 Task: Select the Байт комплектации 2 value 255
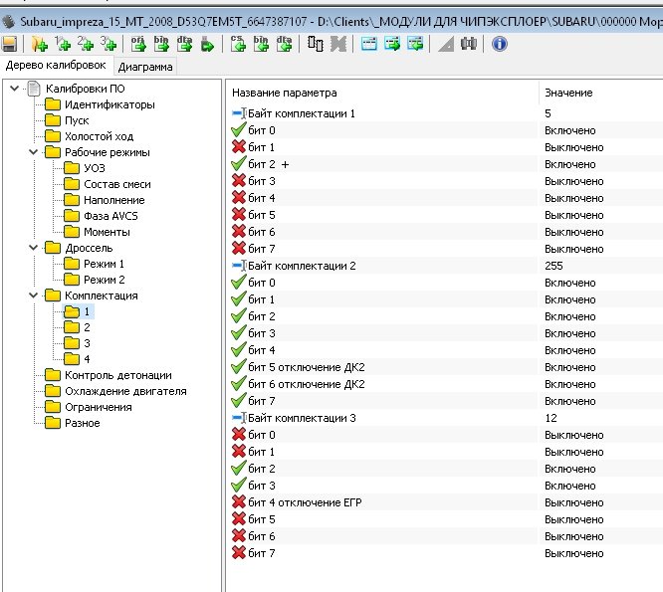tap(554, 266)
